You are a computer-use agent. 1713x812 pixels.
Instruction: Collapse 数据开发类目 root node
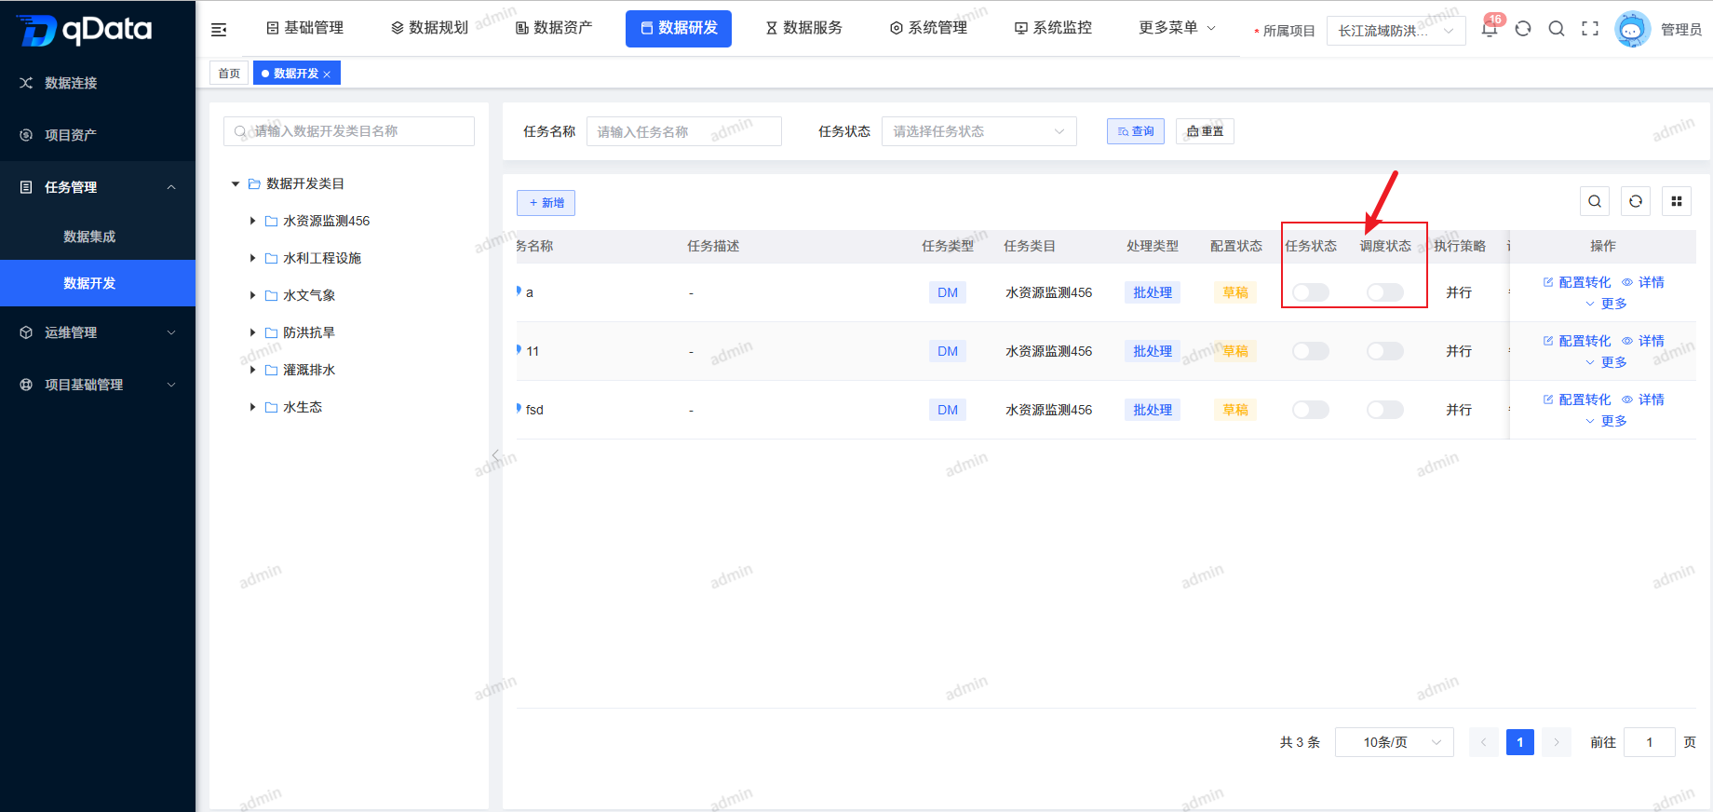(236, 183)
